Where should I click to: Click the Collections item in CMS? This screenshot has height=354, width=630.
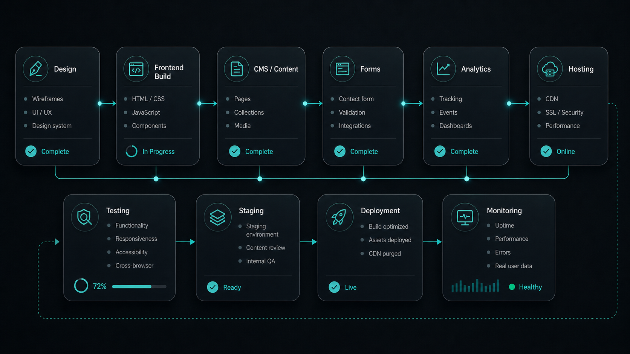point(249,112)
